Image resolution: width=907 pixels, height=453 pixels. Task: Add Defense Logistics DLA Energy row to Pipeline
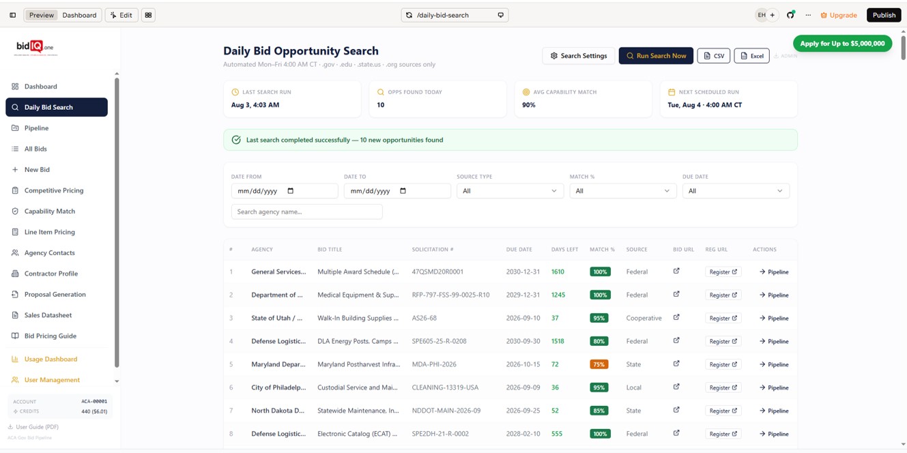click(774, 341)
